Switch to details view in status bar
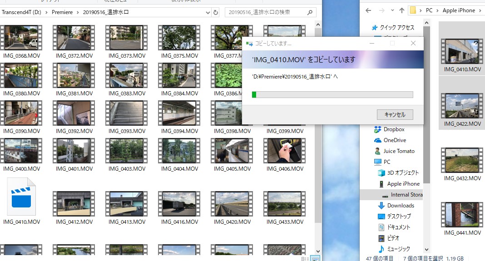 click(x=306, y=258)
